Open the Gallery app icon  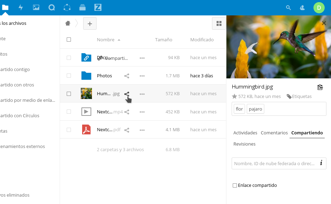36,8
